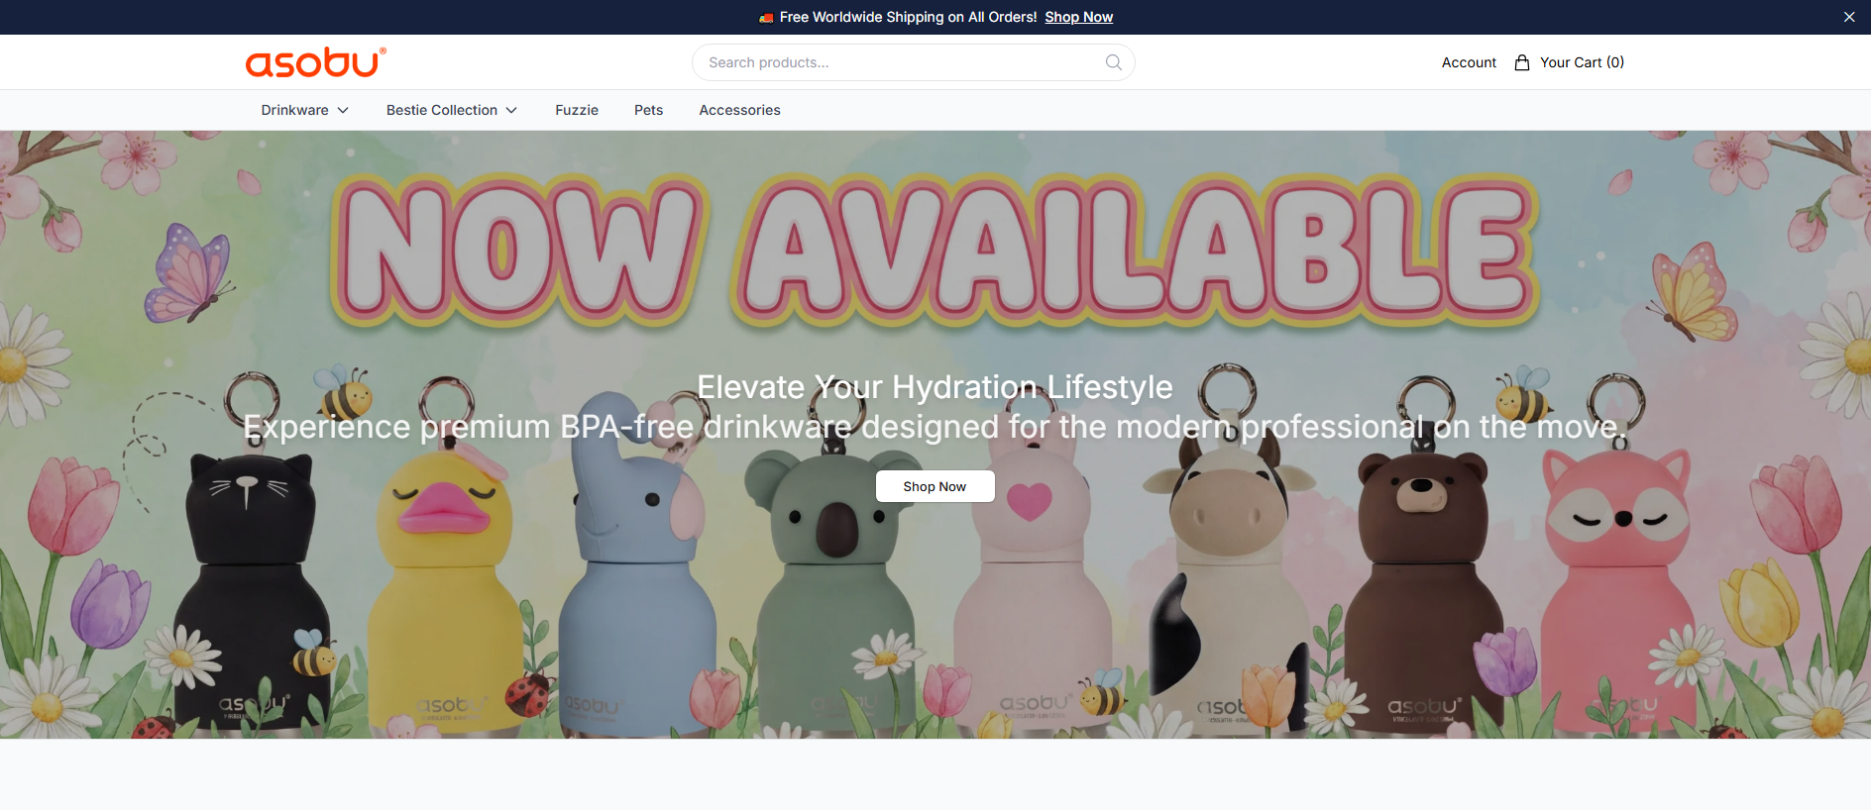Image resolution: width=1871 pixels, height=810 pixels.
Task: View Your Cart (0)
Action: pyautogui.click(x=1582, y=62)
